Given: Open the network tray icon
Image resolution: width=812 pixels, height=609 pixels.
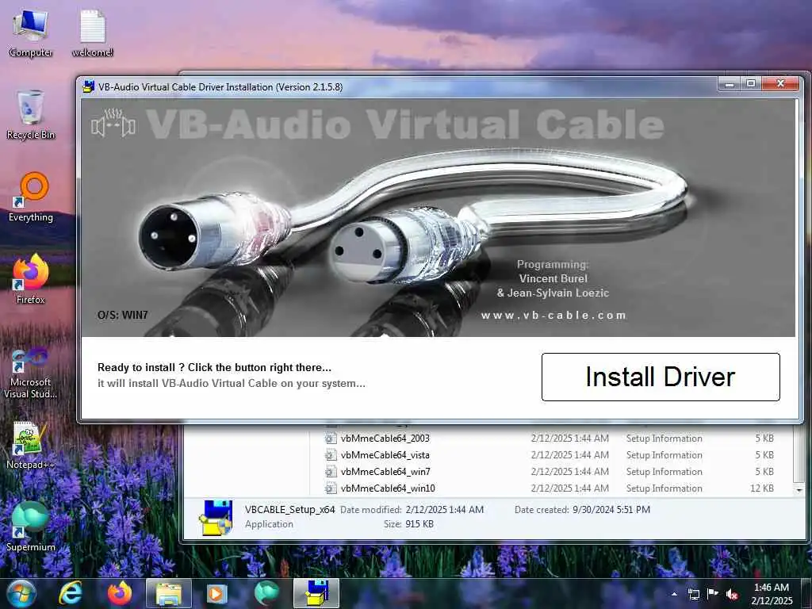Looking at the screenshot, I should point(693,594).
